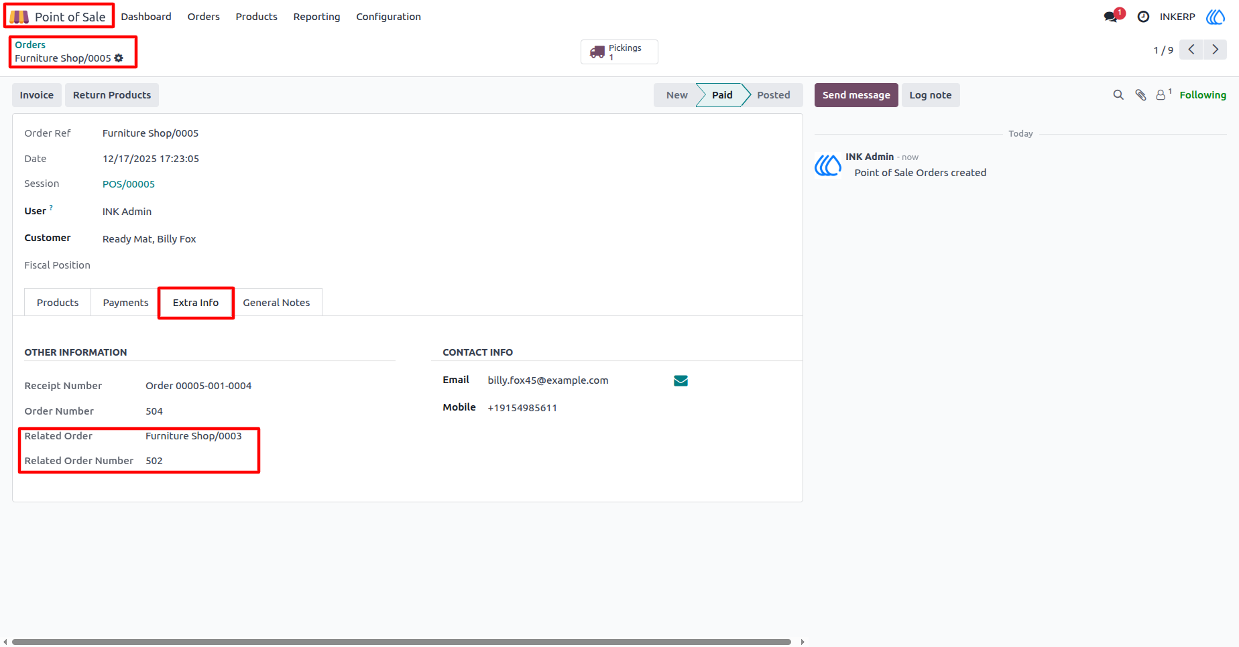This screenshot has width=1239, height=647.
Task: Click the INKERP user avatar logo
Action: [1216, 17]
